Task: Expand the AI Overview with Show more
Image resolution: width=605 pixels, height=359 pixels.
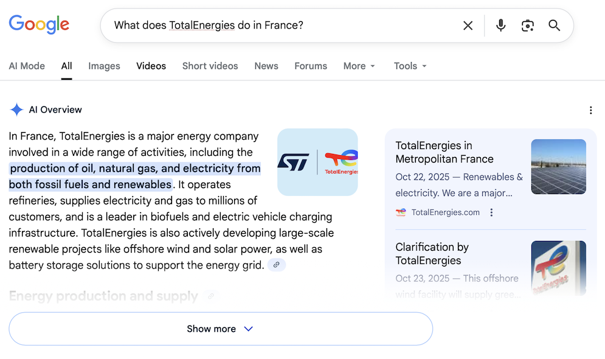Action: 220,329
